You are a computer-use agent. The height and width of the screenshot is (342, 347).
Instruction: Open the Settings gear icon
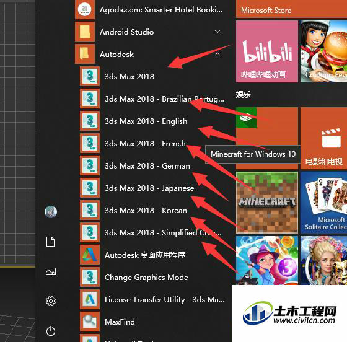51,301
